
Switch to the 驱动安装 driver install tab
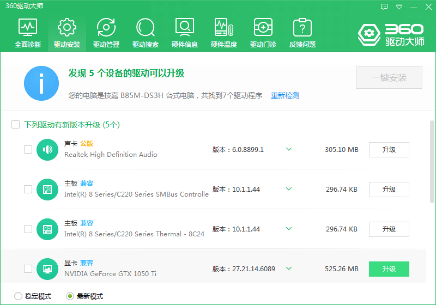(67, 33)
